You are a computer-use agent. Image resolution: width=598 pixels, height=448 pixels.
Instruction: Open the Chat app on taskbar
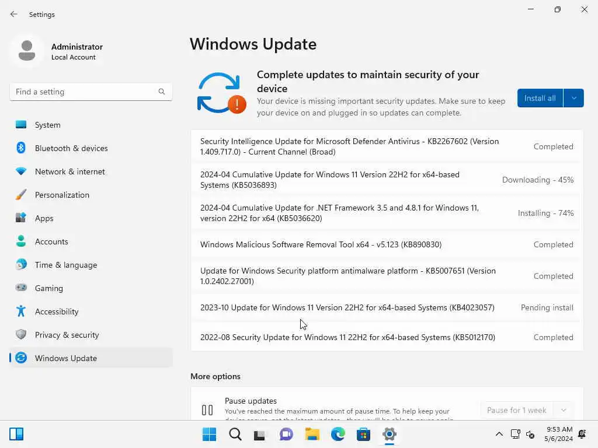point(286,434)
